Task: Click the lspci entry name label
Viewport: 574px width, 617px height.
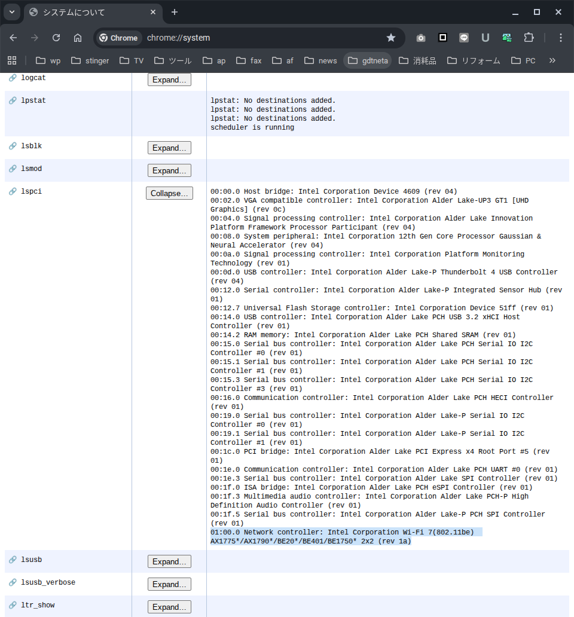Action: click(x=32, y=191)
